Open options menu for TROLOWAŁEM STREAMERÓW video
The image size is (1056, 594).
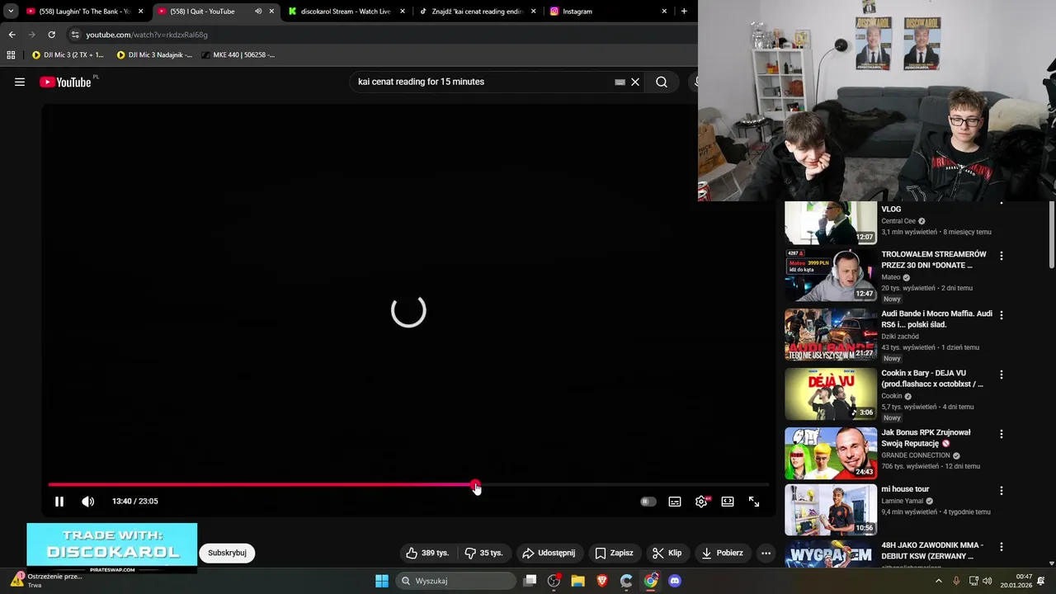click(1002, 256)
